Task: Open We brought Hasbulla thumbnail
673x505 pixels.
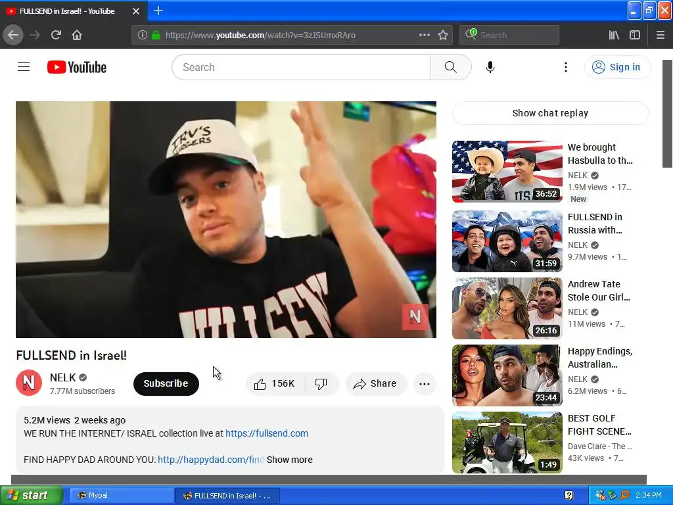Action: point(507,172)
